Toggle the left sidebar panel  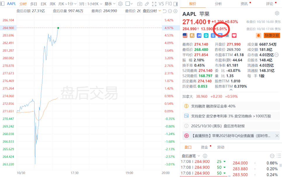pos(3,4)
